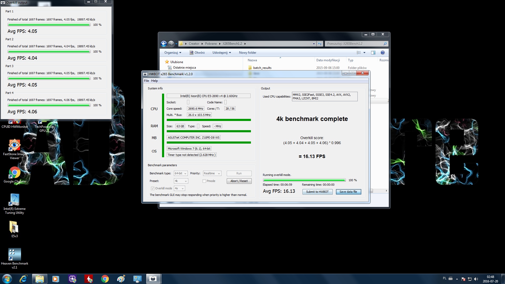Expand the Udostępnij menu in Explorer
This screenshot has height=284, width=505.
[x=222, y=53]
